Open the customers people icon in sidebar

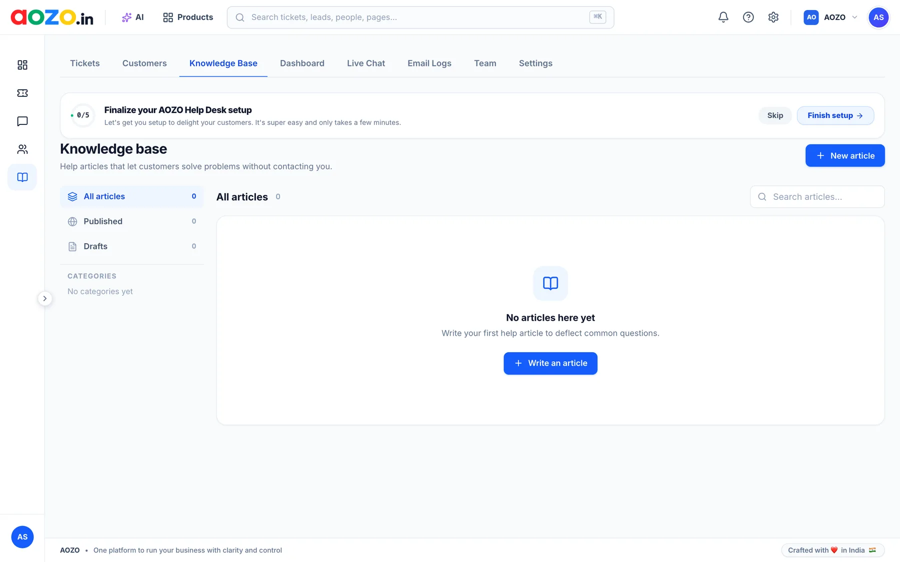pos(22,149)
